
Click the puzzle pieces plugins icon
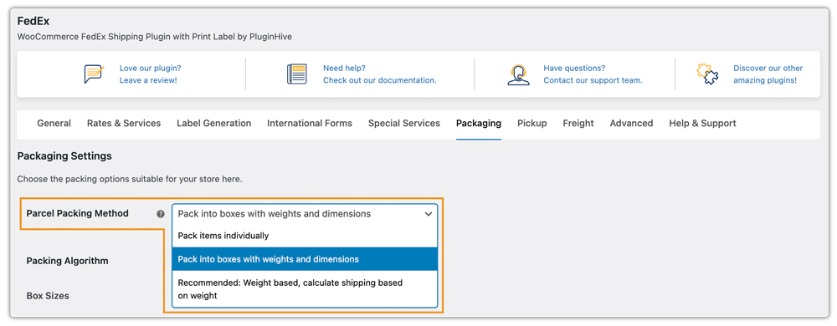[x=708, y=74]
